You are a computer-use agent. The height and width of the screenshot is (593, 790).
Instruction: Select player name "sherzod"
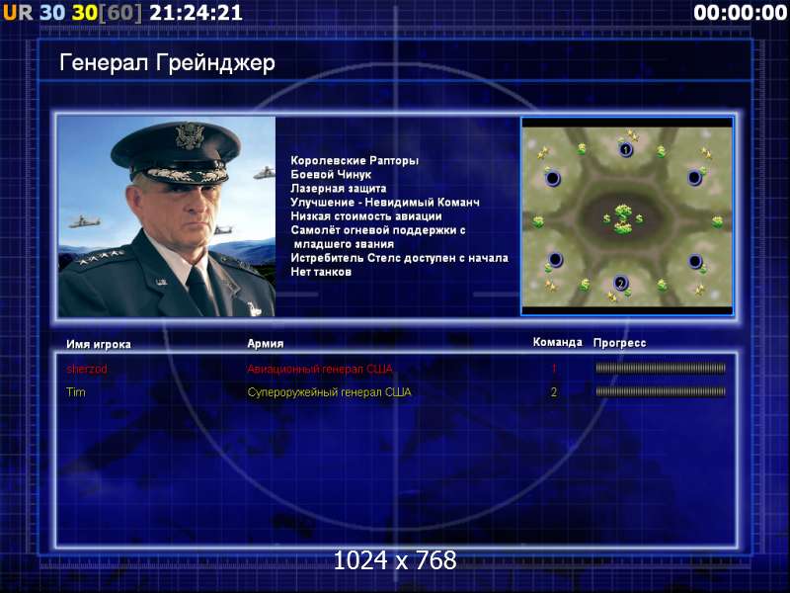tap(87, 369)
